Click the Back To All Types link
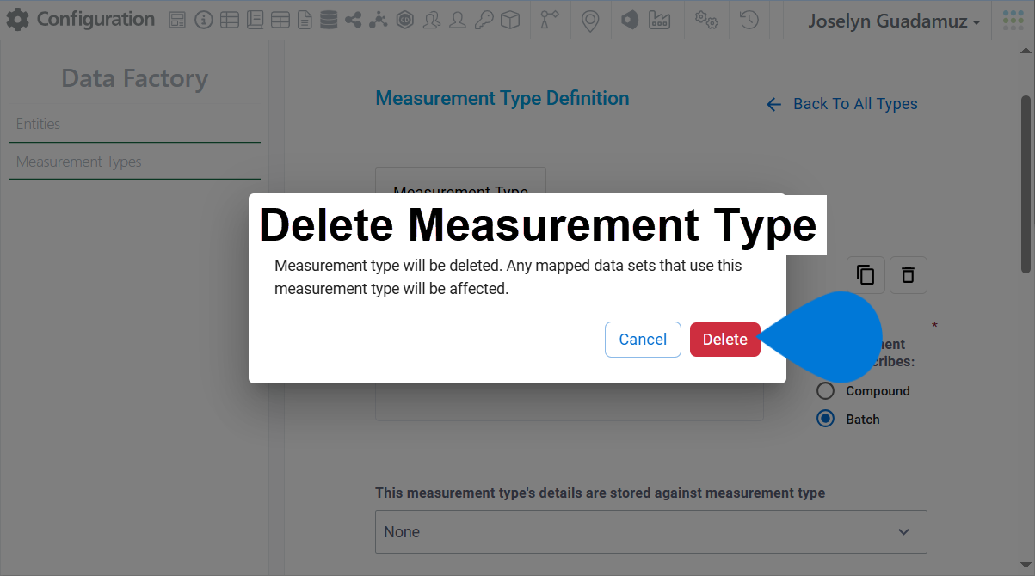The height and width of the screenshot is (576, 1035). (842, 104)
